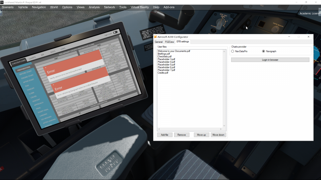Select APPROACH in the EFB sidebar
The image size is (321, 180).
(x=39, y=104)
